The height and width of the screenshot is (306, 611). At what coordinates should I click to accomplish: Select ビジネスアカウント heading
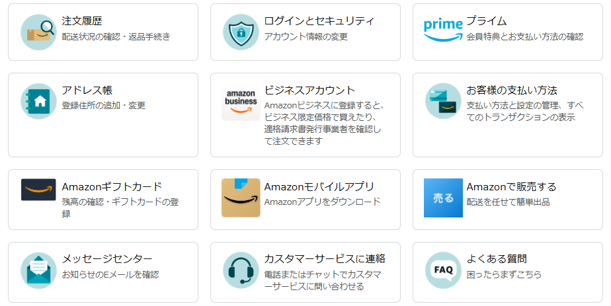pyautogui.click(x=309, y=91)
